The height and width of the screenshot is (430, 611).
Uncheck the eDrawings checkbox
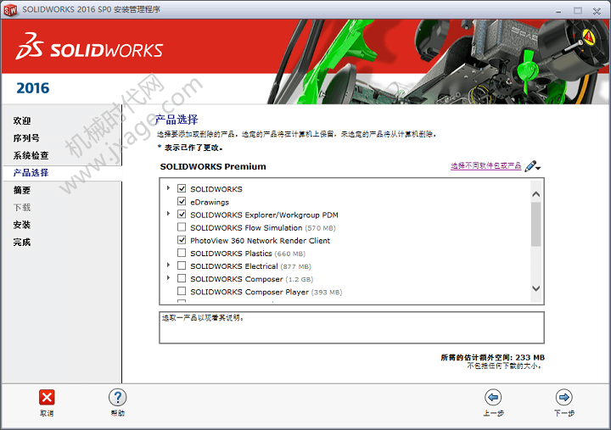pyautogui.click(x=182, y=201)
